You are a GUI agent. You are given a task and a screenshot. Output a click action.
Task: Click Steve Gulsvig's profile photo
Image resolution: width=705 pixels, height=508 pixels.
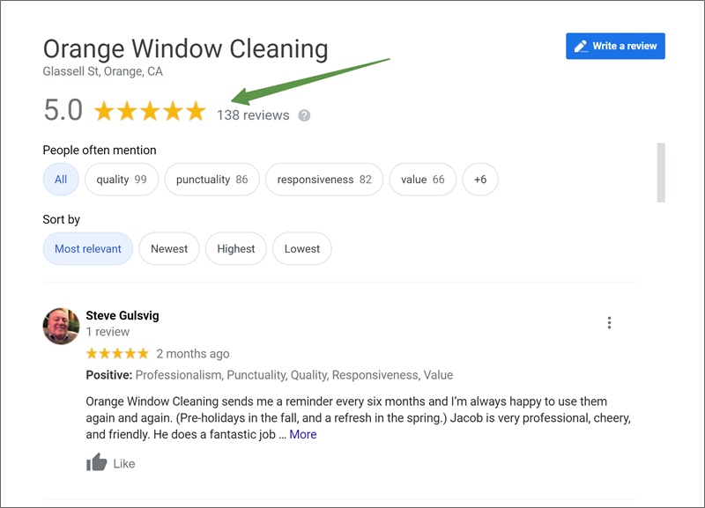[61, 326]
